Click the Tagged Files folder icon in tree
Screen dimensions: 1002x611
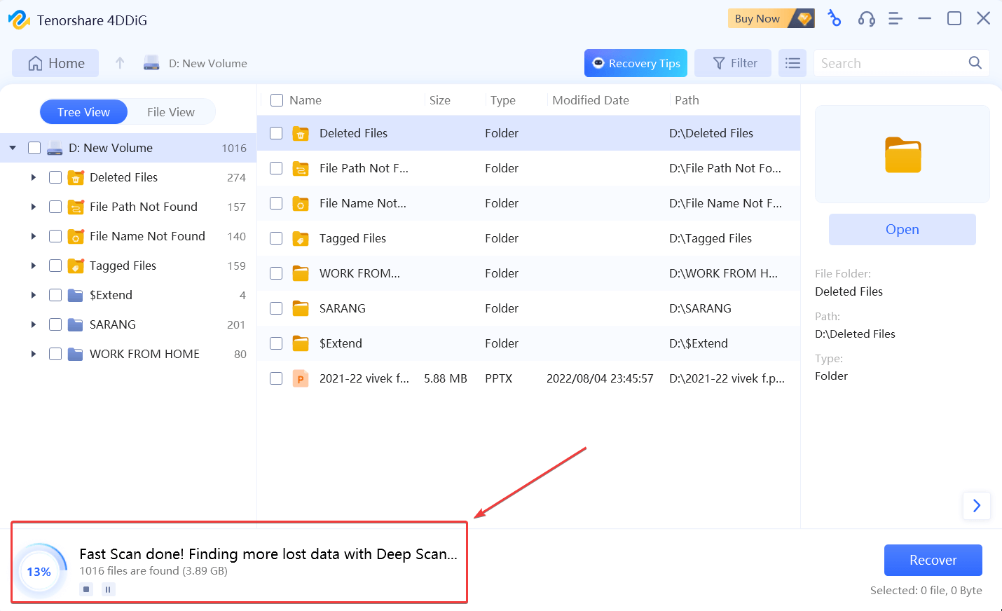pyautogui.click(x=76, y=266)
